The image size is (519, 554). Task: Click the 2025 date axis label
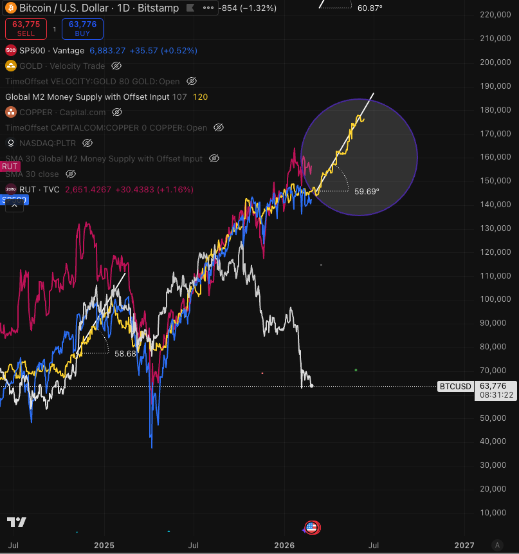pos(104,546)
